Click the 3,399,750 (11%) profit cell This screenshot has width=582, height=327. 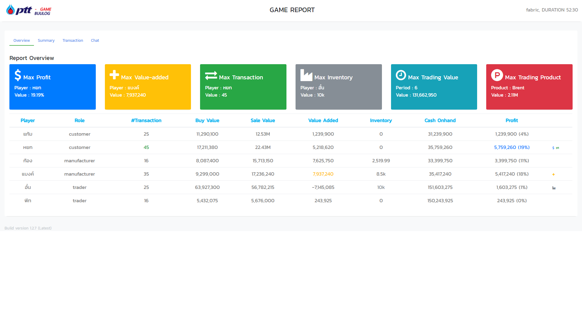click(x=512, y=161)
